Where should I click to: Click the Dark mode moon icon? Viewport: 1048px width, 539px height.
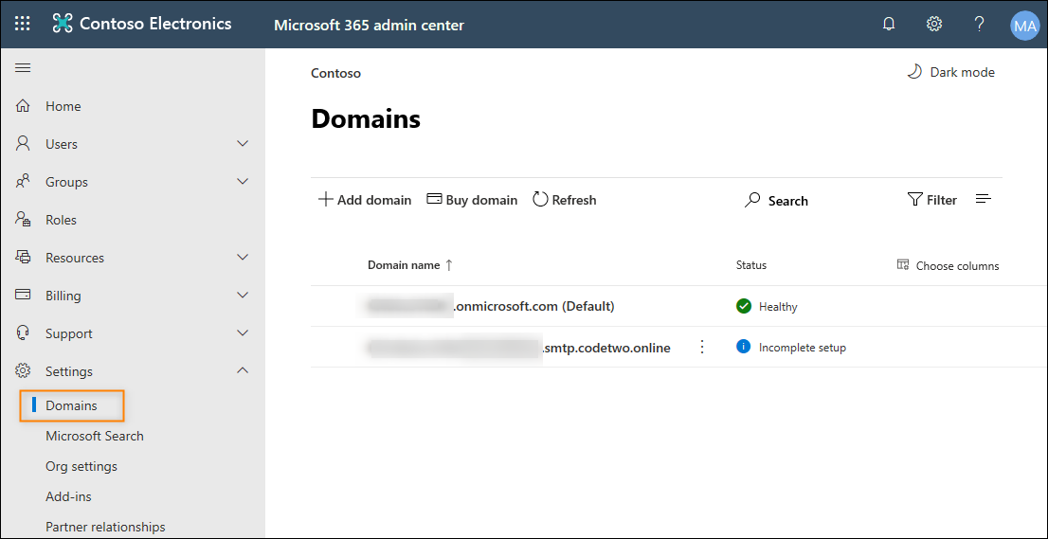(x=913, y=72)
